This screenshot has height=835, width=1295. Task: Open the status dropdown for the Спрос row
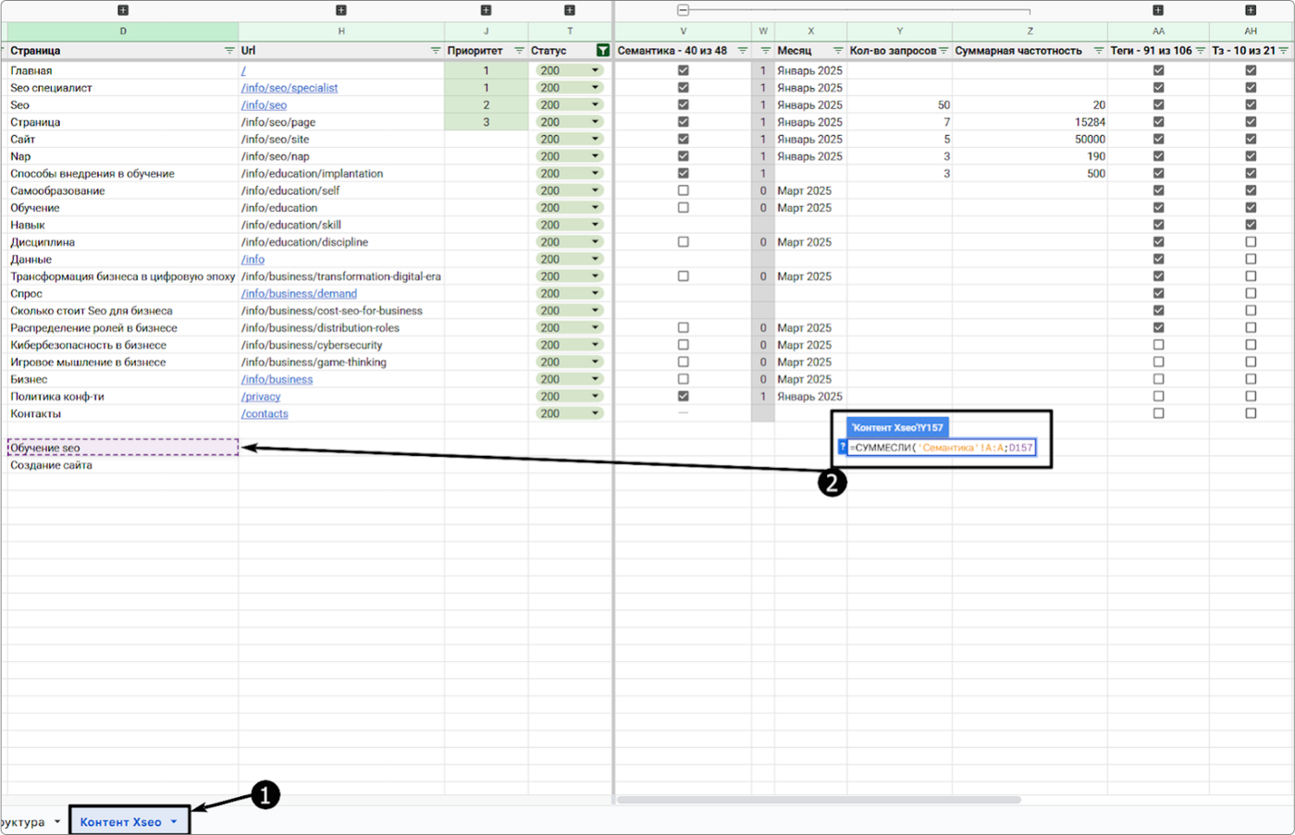pyautogui.click(x=595, y=294)
